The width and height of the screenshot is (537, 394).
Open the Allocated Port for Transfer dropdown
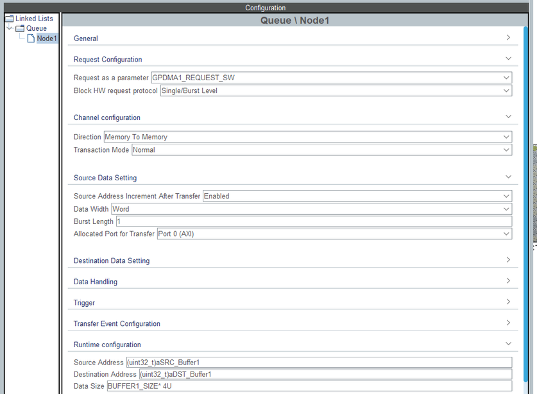pyautogui.click(x=335, y=234)
